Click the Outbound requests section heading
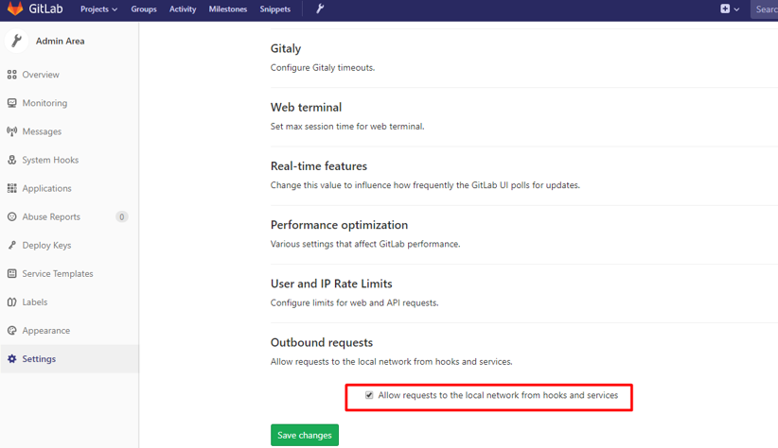This screenshot has height=448, width=778. pyautogui.click(x=322, y=342)
